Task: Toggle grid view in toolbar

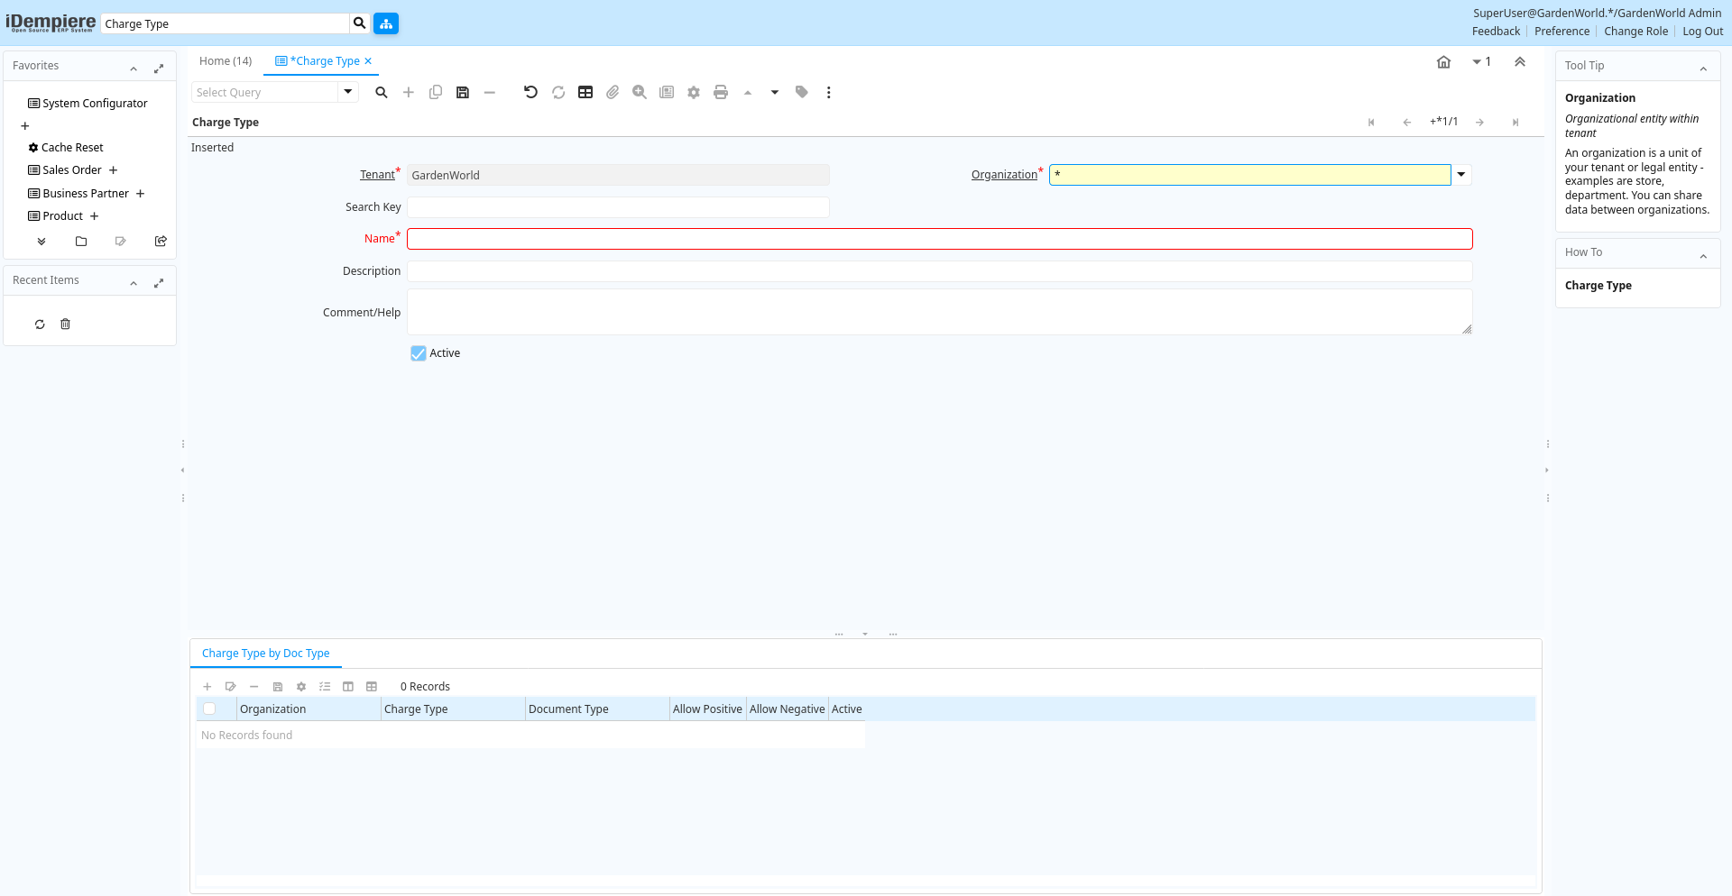Action: pos(585,92)
